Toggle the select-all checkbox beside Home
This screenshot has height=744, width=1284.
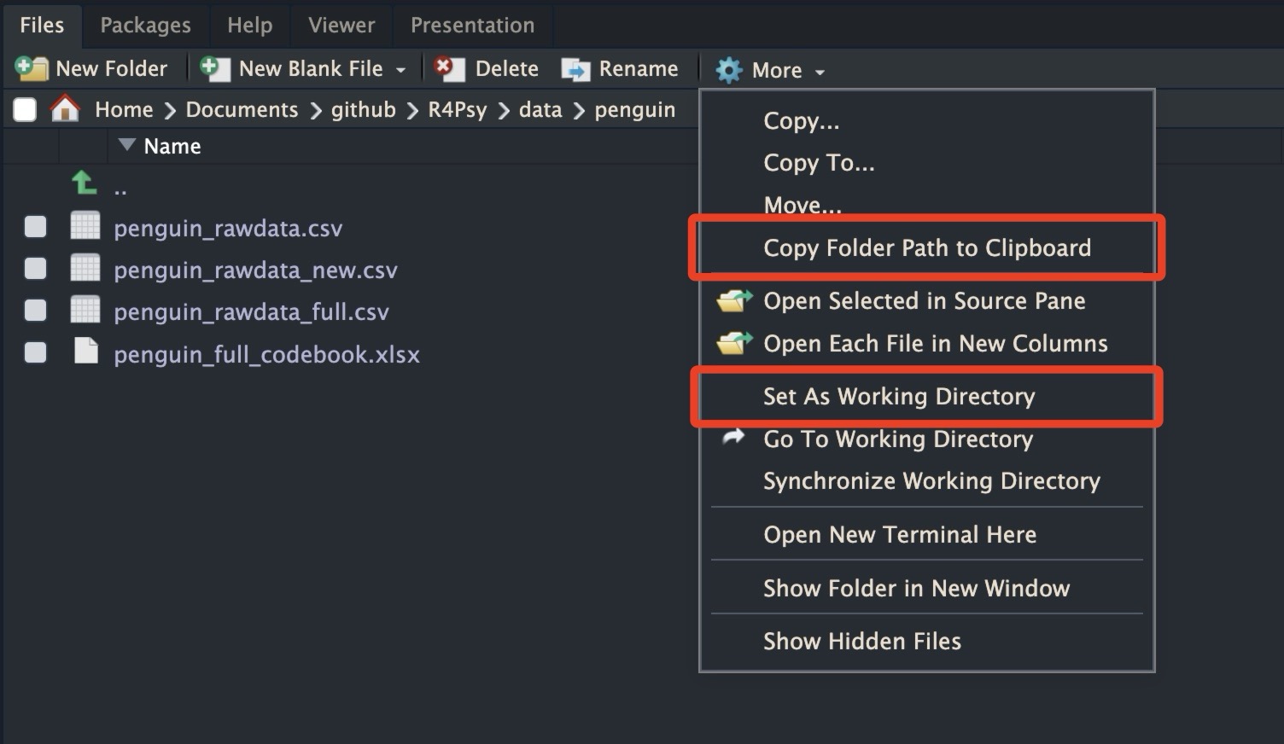[25, 109]
